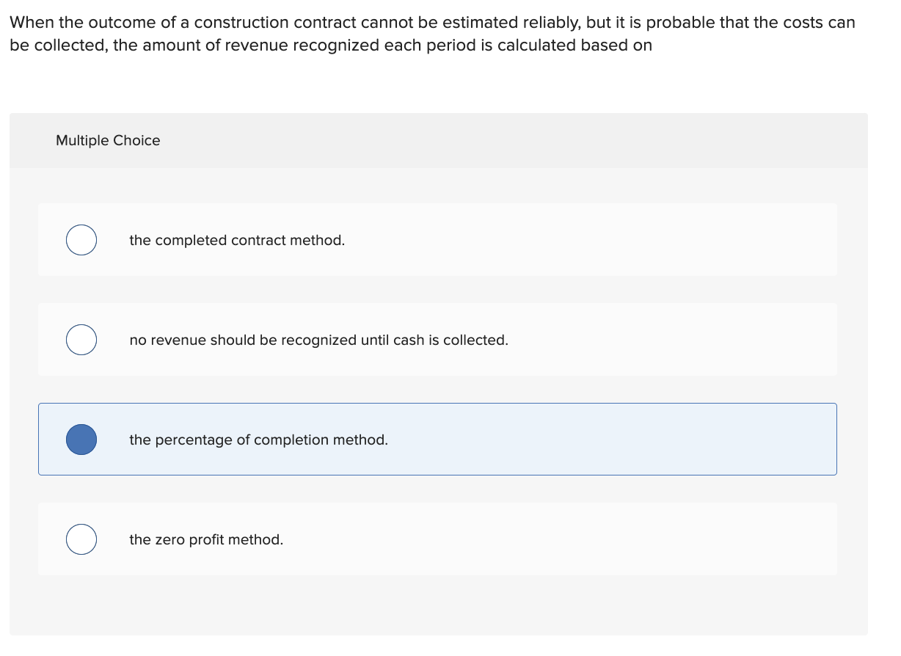Click the filled percentage of completion radio button
The width and height of the screenshot is (901, 656).
(81, 440)
